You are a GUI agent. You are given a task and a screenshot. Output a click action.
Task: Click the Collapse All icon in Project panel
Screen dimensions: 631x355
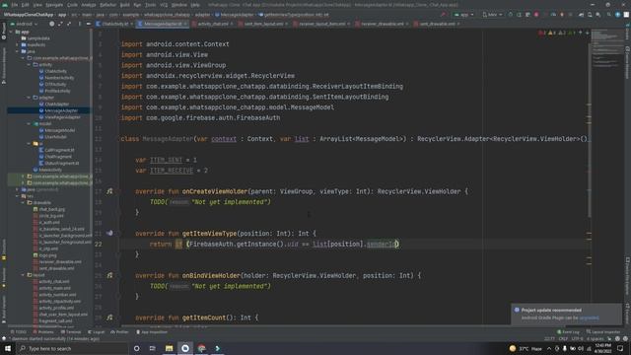tap(69, 24)
